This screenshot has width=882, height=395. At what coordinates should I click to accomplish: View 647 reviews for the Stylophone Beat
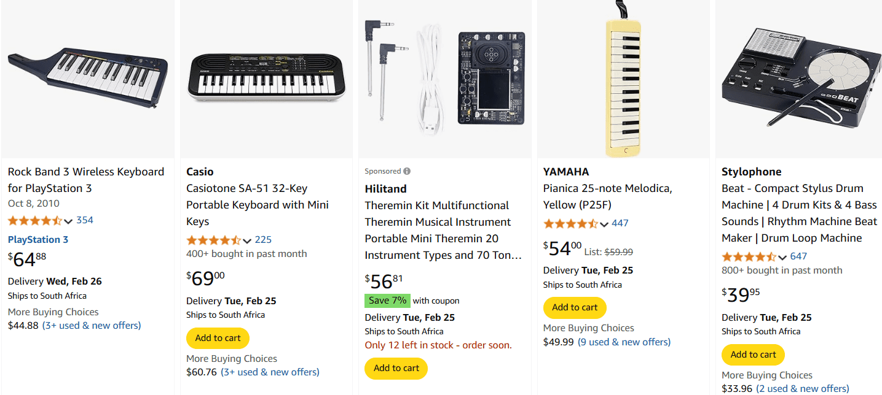[798, 256]
